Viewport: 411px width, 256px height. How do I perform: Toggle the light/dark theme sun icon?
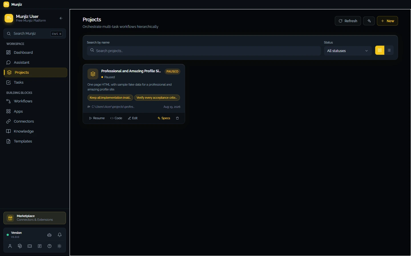pyautogui.click(x=59, y=246)
